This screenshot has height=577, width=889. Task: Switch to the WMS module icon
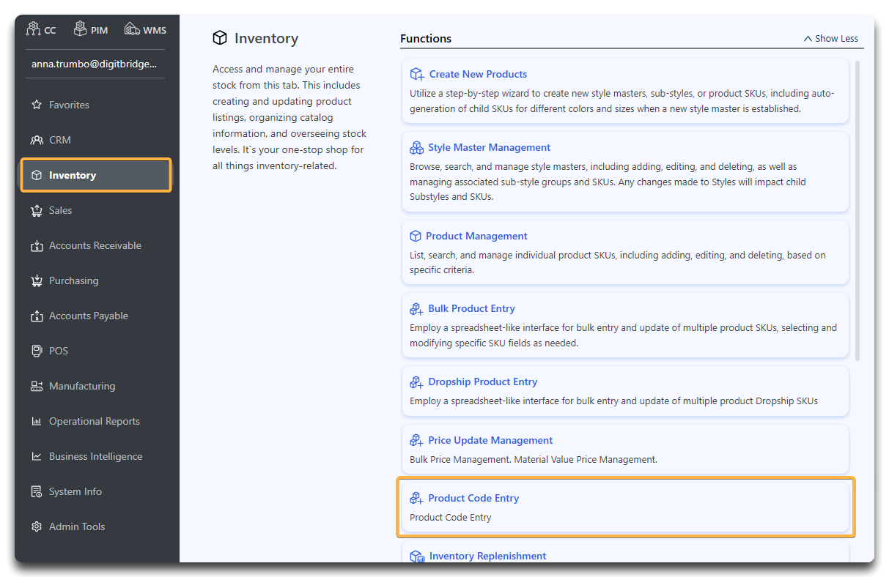[x=132, y=29]
